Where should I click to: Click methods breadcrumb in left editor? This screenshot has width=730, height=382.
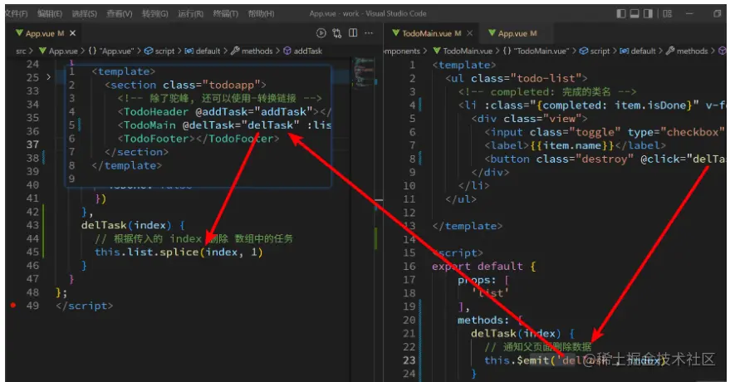(252, 51)
